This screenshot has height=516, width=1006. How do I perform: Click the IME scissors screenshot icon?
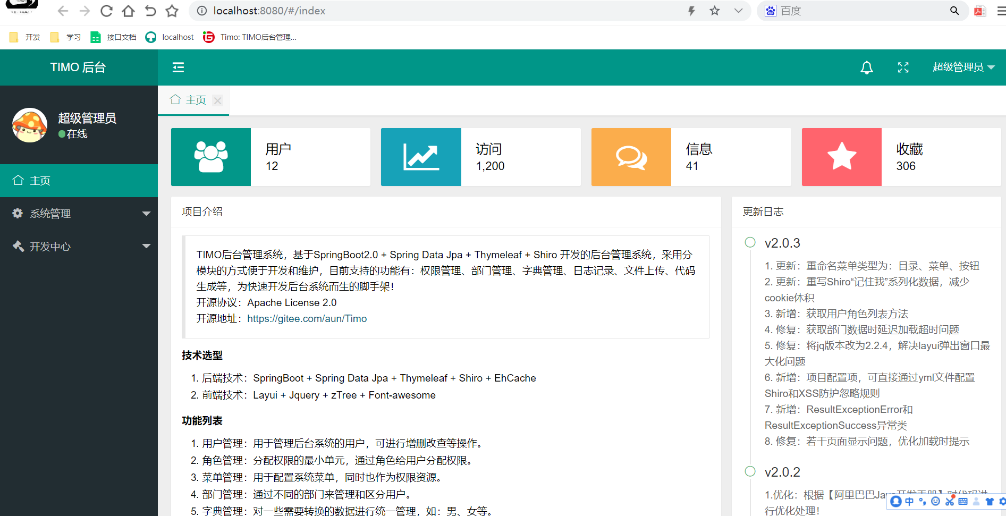[x=950, y=501]
